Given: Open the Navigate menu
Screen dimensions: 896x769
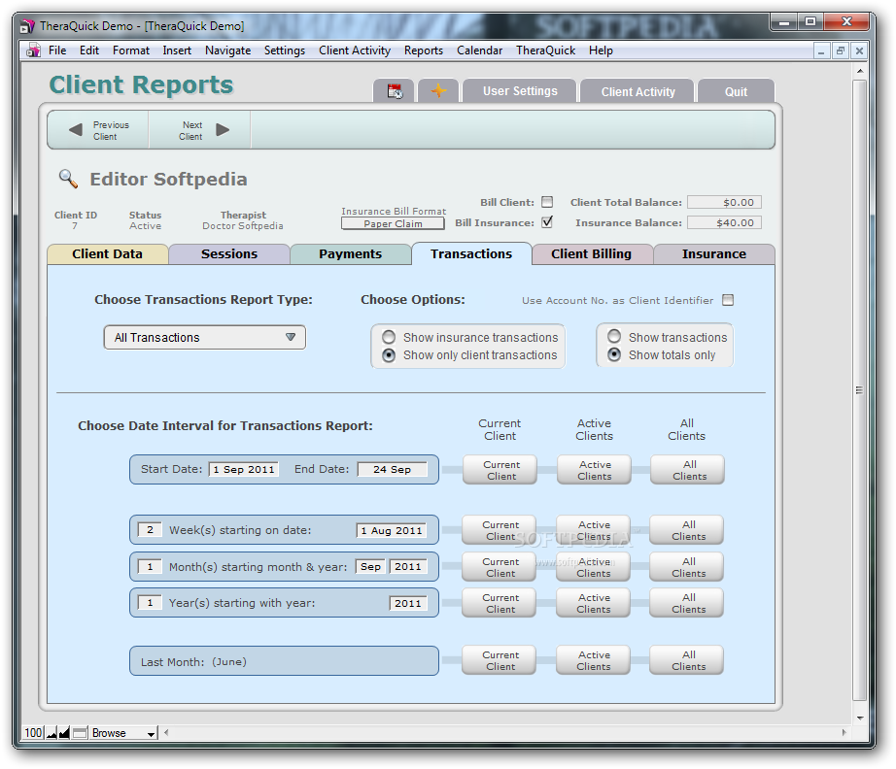Looking at the screenshot, I should [x=227, y=50].
